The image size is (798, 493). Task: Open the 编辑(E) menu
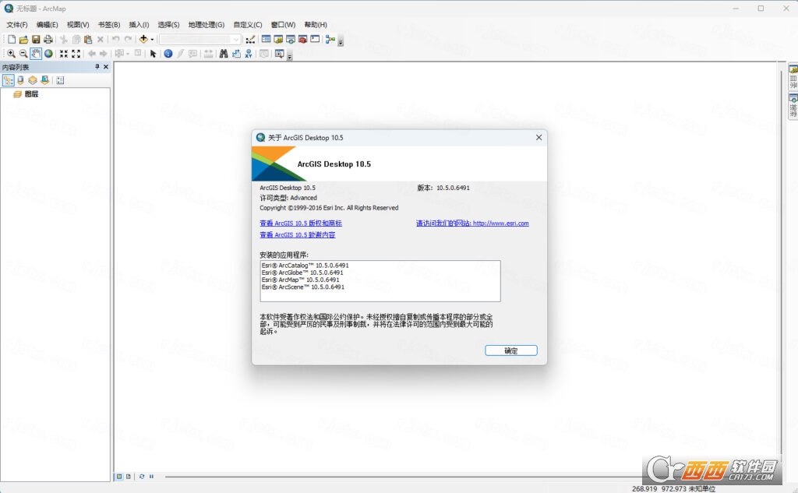tap(47, 24)
